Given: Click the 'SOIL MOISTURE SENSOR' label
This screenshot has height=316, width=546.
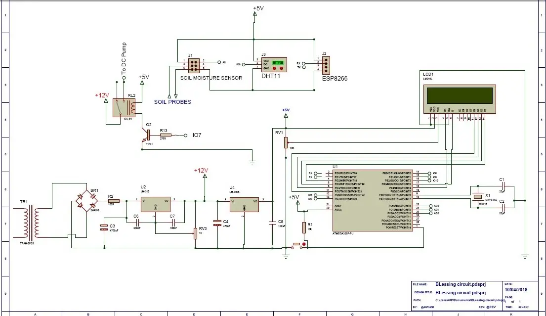Looking at the screenshot, I should (211, 78).
